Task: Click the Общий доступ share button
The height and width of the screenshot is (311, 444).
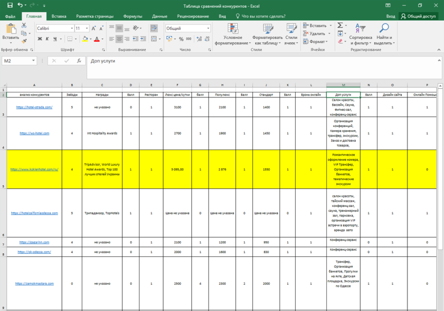Action: tap(418, 16)
